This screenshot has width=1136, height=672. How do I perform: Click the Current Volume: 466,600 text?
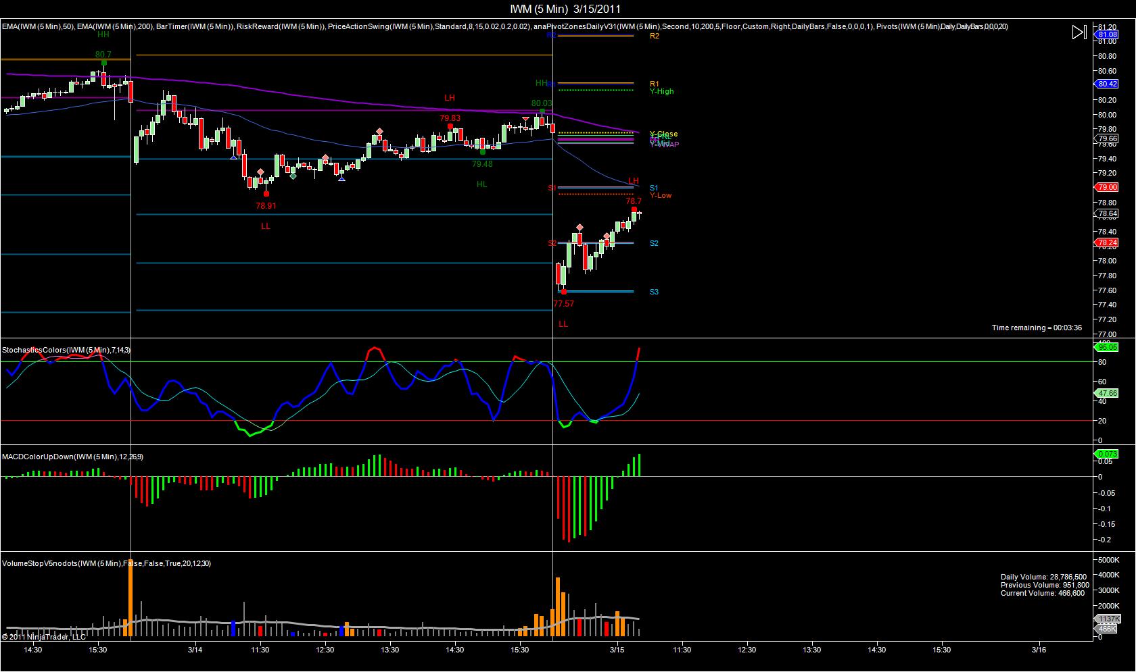pos(1042,594)
